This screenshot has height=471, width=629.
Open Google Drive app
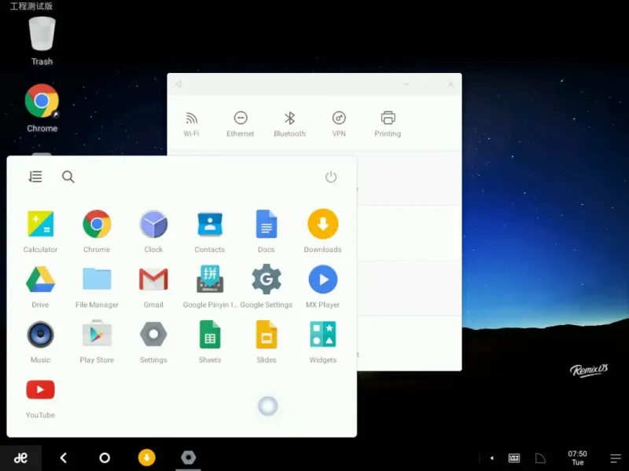click(x=41, y=287)
